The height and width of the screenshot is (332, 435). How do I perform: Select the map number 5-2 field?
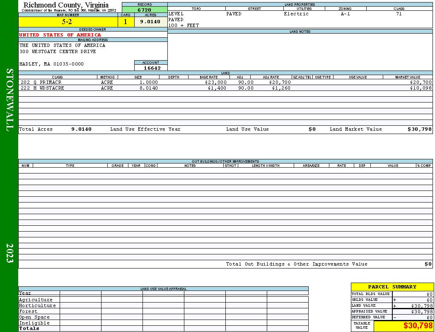68,22
